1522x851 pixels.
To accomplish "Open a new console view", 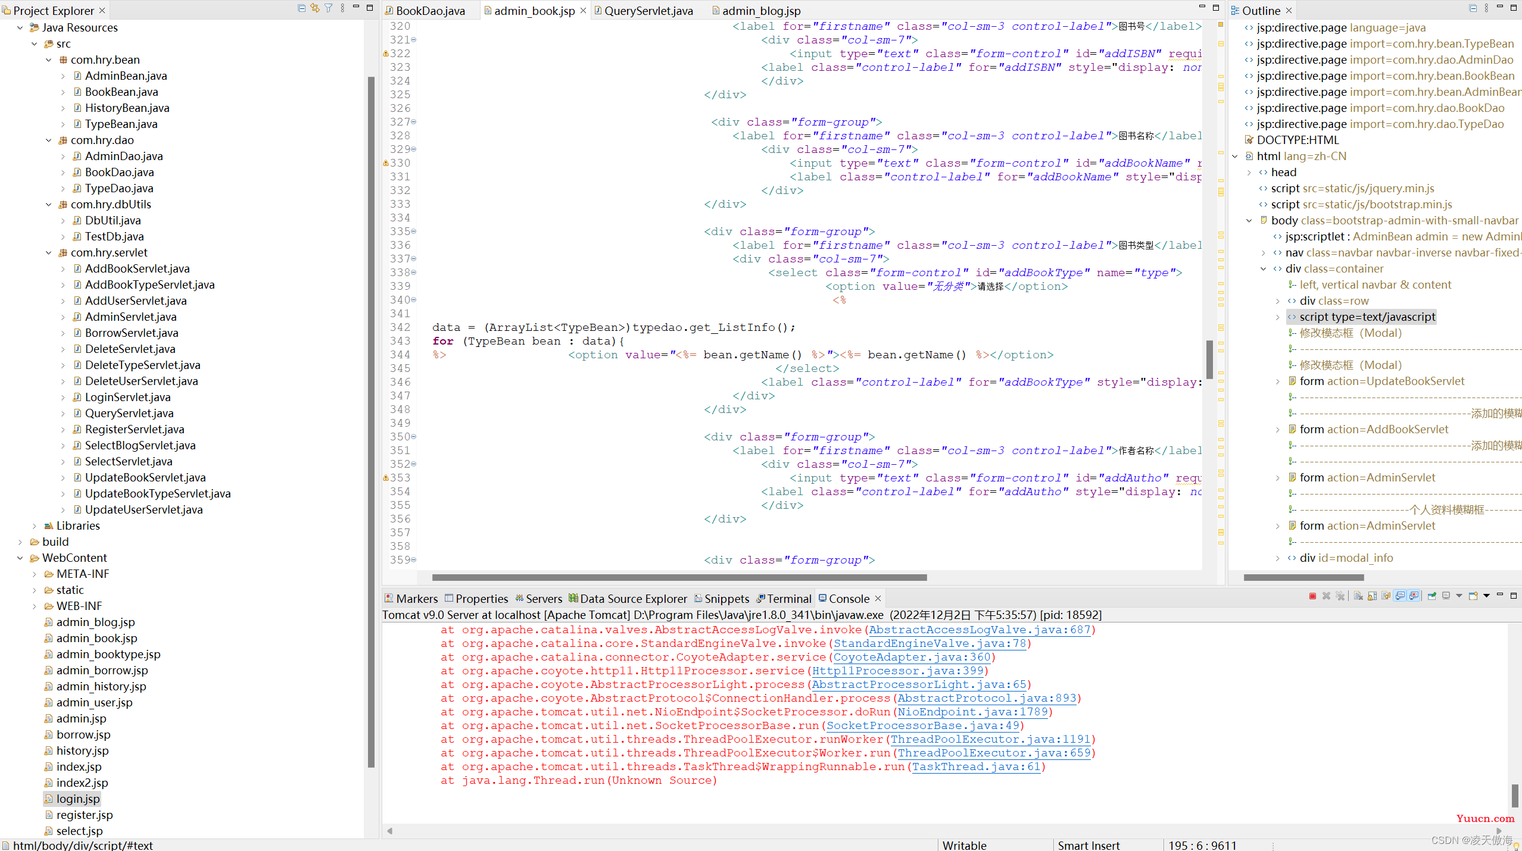I will click(1473, 596).
